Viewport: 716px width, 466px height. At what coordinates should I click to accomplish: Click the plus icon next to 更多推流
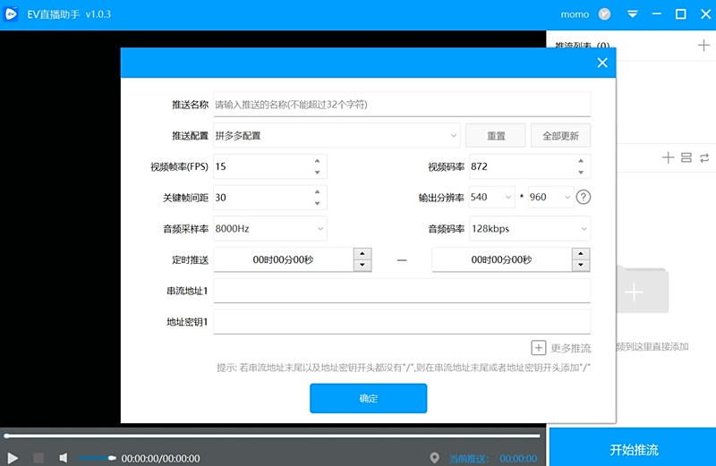(539, 348)
